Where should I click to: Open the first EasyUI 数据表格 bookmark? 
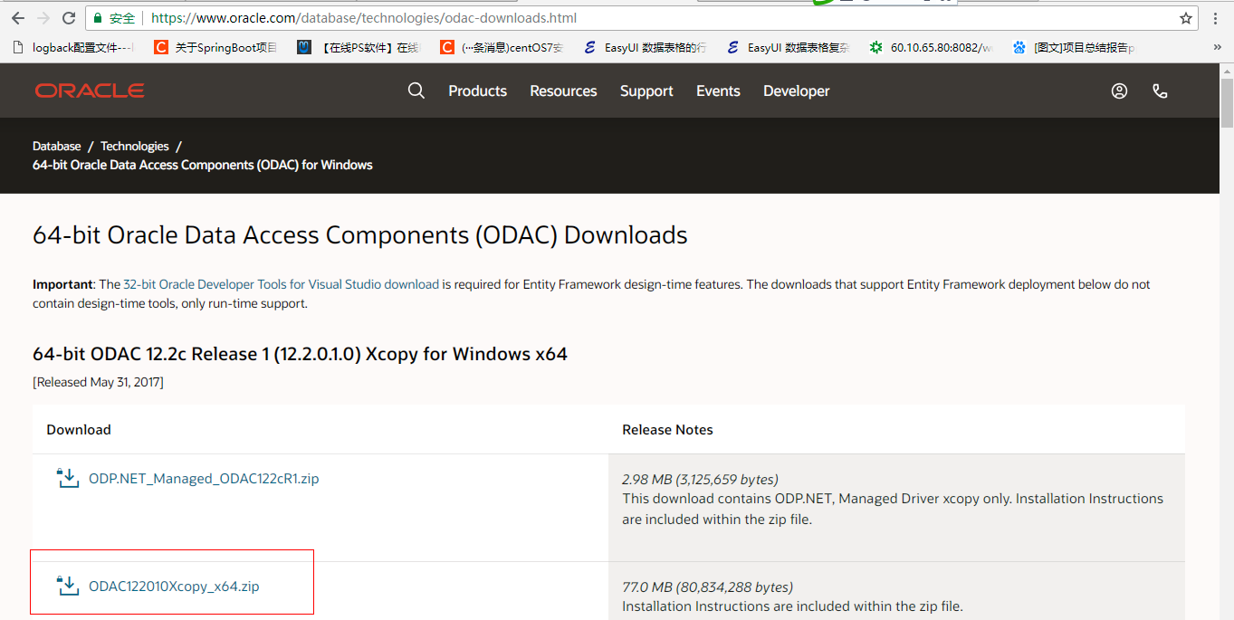[x=646, y=47]
